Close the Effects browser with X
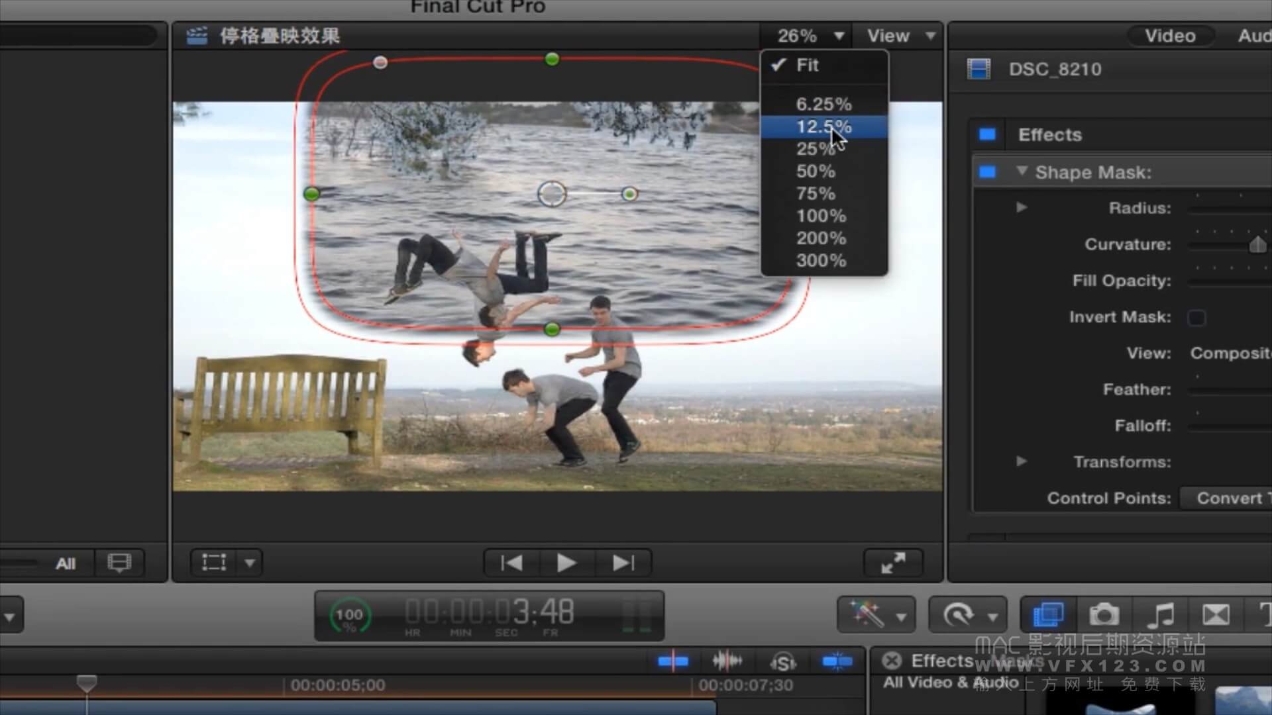1272x715 pixels. point(892,661)
